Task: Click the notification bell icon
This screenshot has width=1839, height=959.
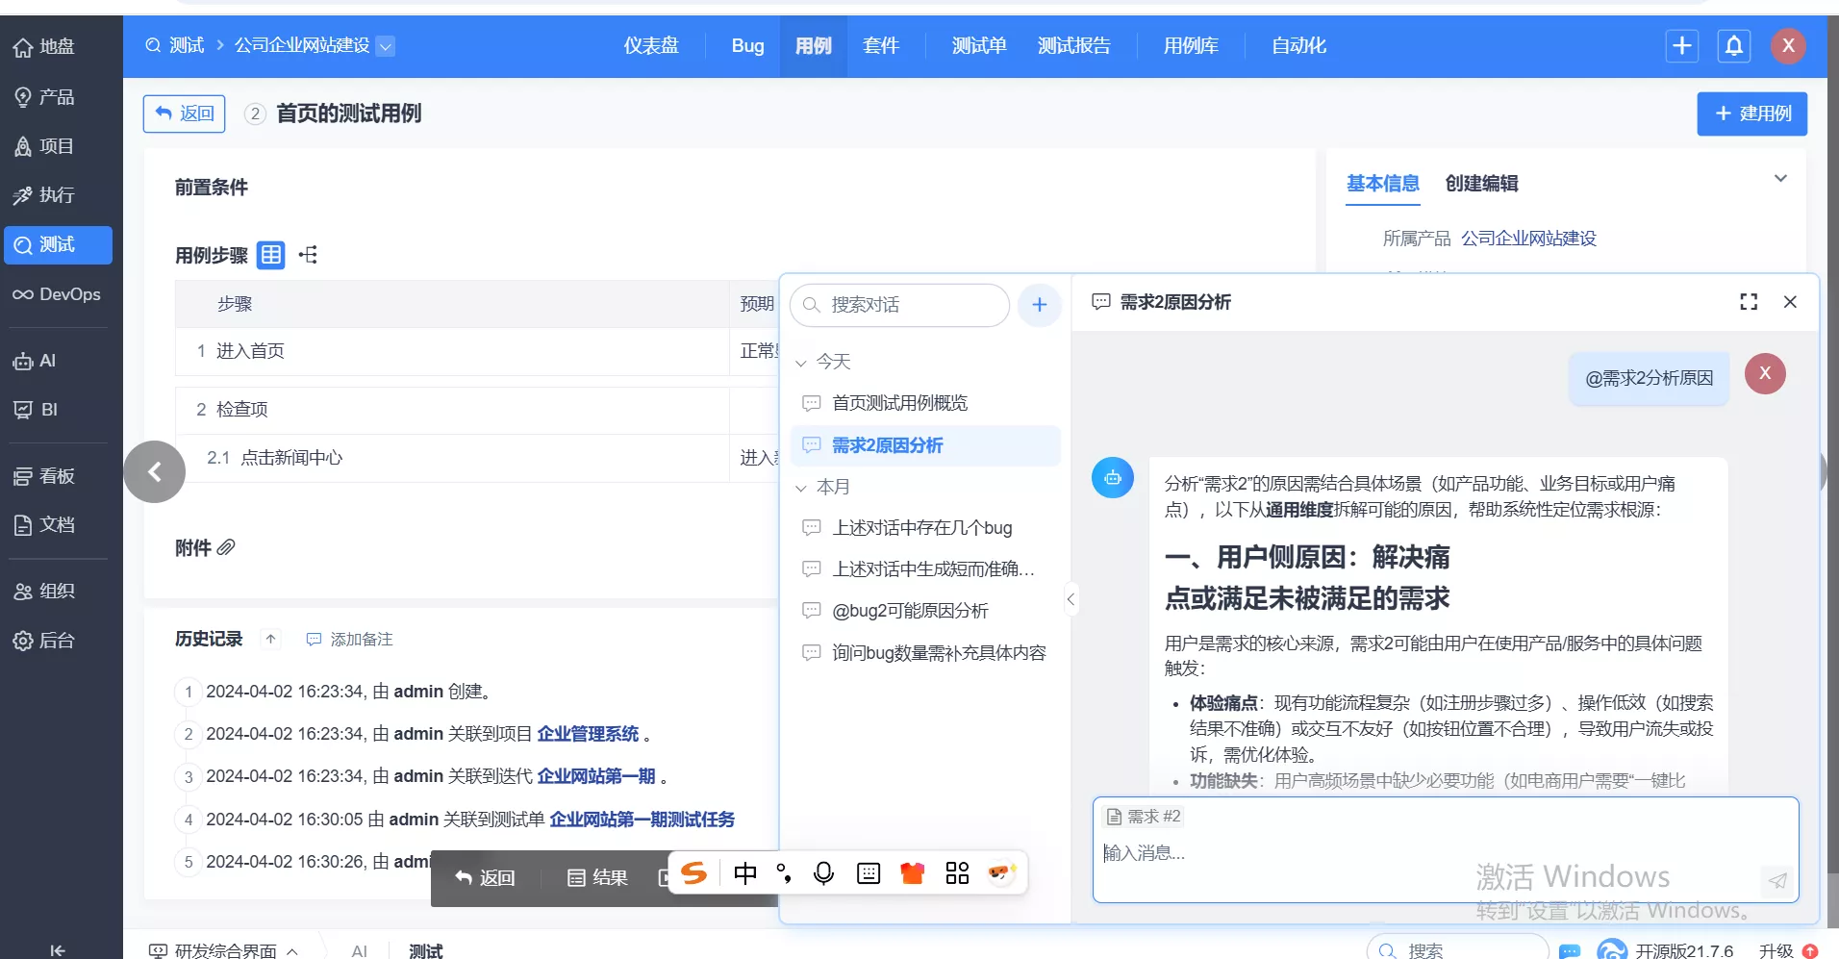Action: pyautogui.click(x=1733, y=46)
